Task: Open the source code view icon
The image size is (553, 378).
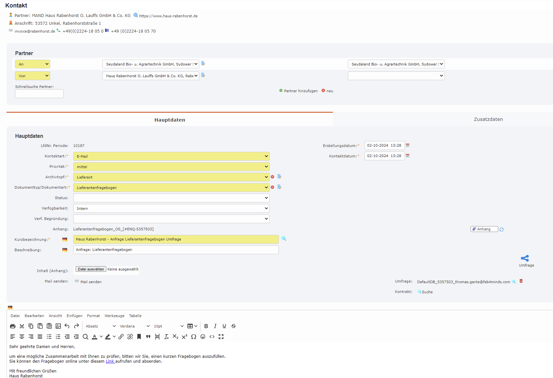Action: pos(212,337)
